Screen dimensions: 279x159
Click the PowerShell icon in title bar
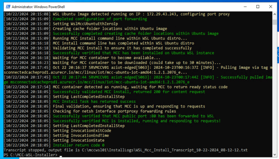click(x=8, y=7)
